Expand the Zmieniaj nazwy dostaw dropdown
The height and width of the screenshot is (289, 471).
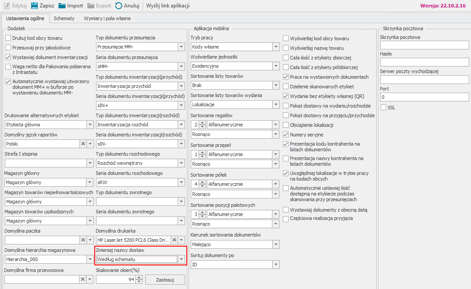click(181, 259)
